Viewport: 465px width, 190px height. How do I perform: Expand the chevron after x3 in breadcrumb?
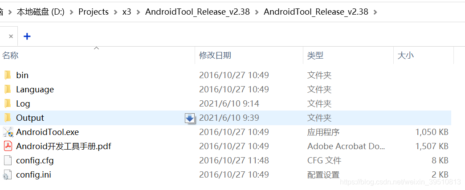138,12
